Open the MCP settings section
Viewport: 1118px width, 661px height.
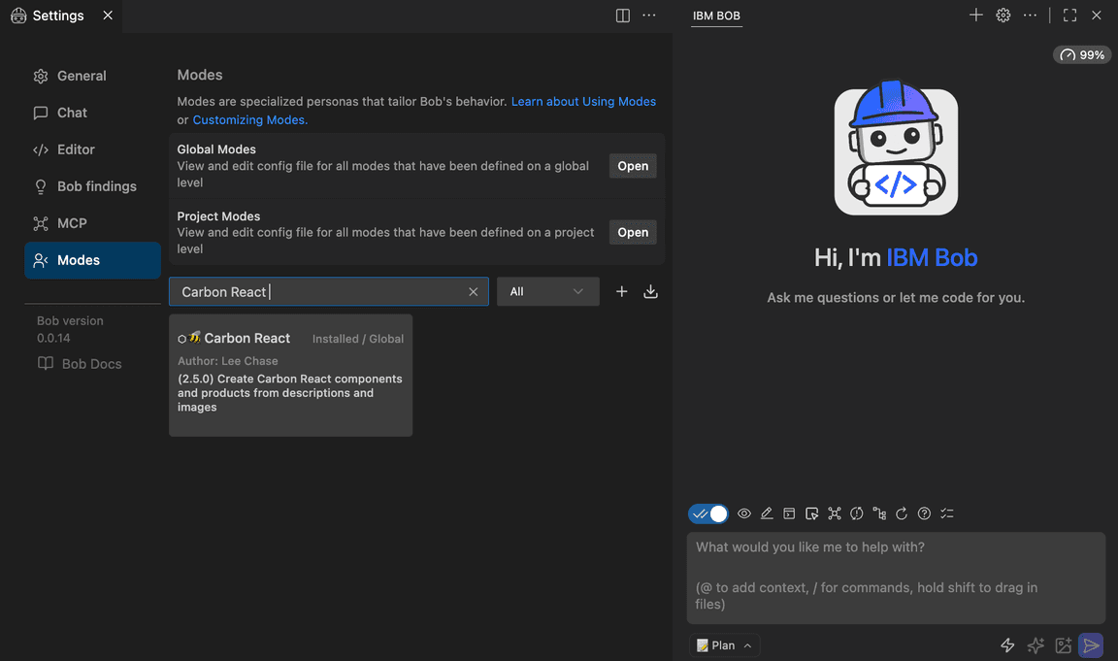pyautogui.click(x=72, y=222)
